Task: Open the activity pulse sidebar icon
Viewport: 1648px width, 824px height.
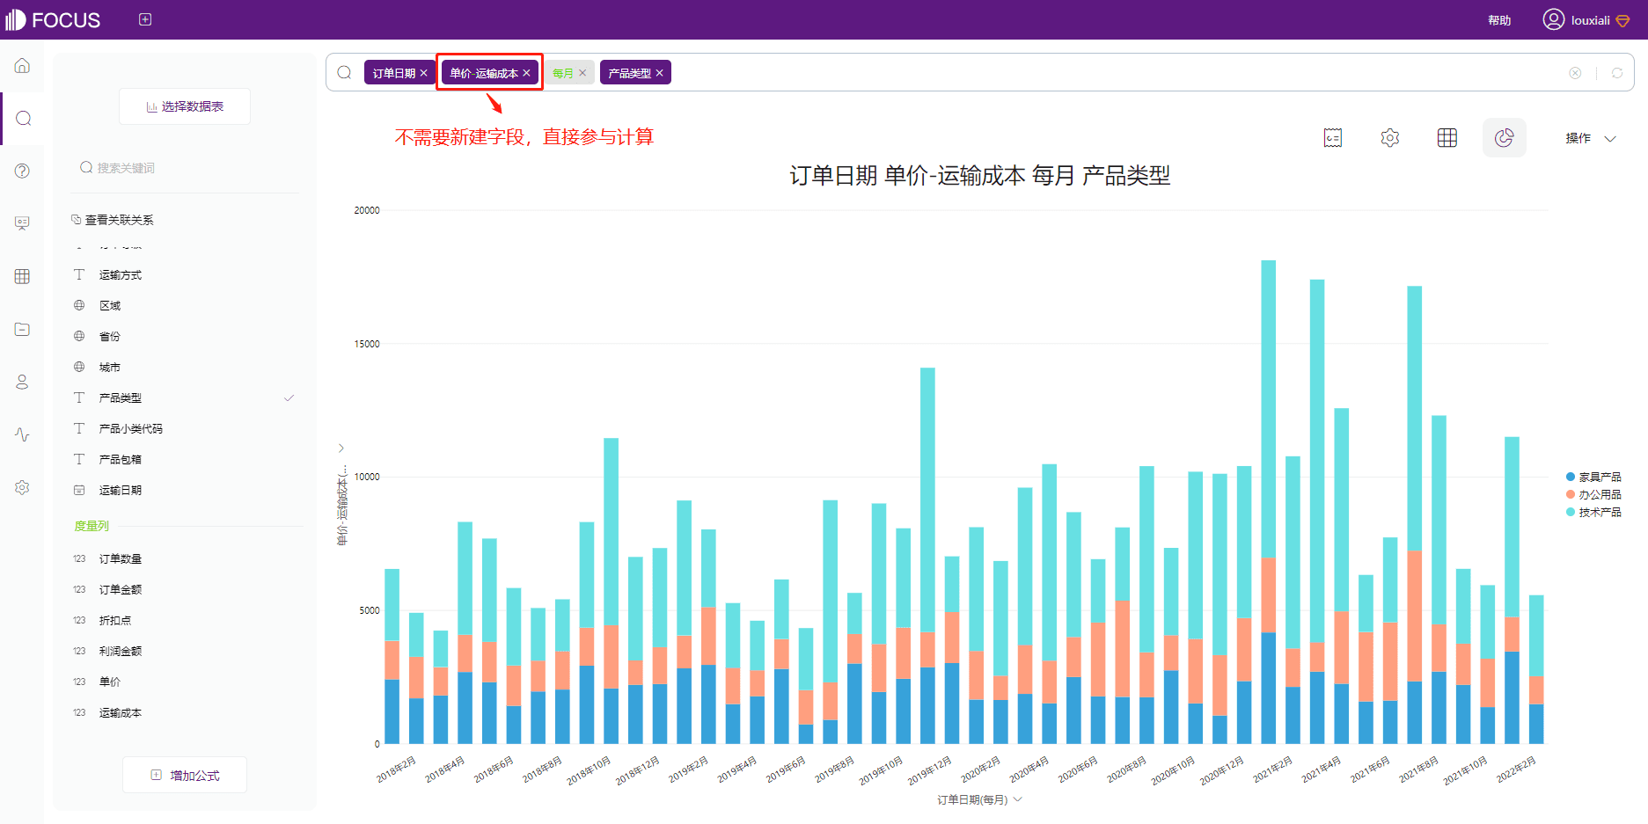Action: pyautogui.click(x=23, y=434)
